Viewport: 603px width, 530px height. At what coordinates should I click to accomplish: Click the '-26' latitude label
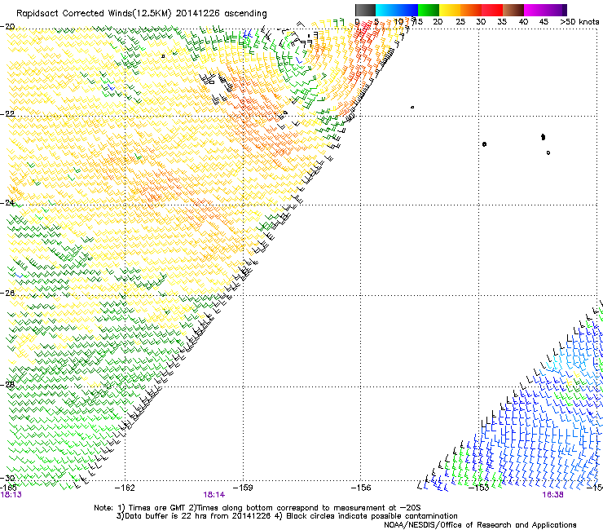pos(7,293)
